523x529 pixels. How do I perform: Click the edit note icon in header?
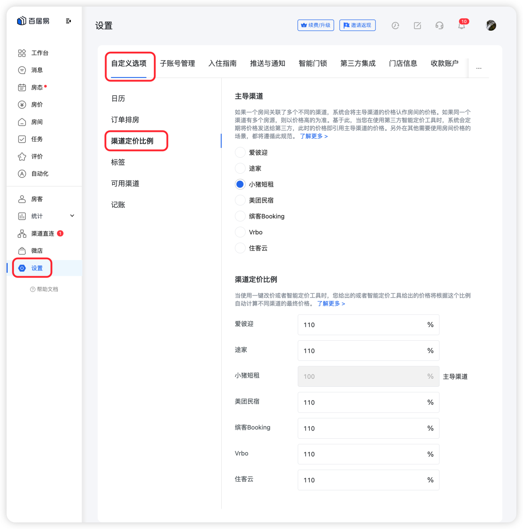click(417, 25)
